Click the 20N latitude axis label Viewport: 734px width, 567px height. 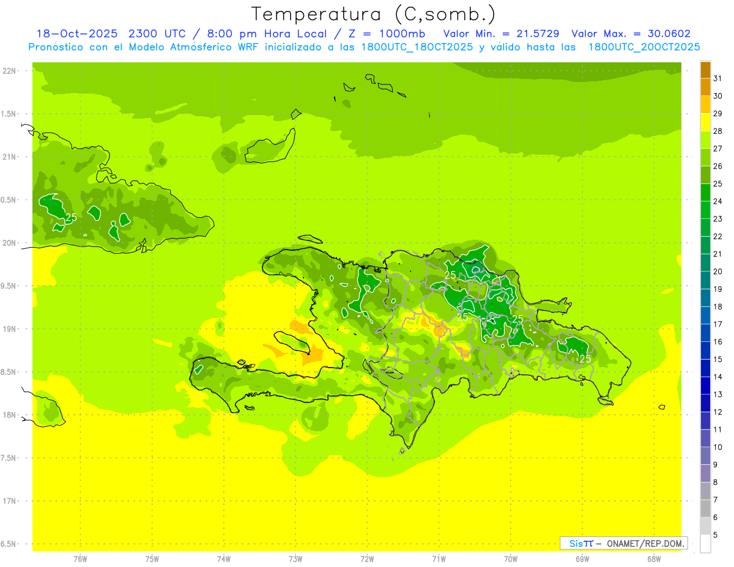pos(9,243)
